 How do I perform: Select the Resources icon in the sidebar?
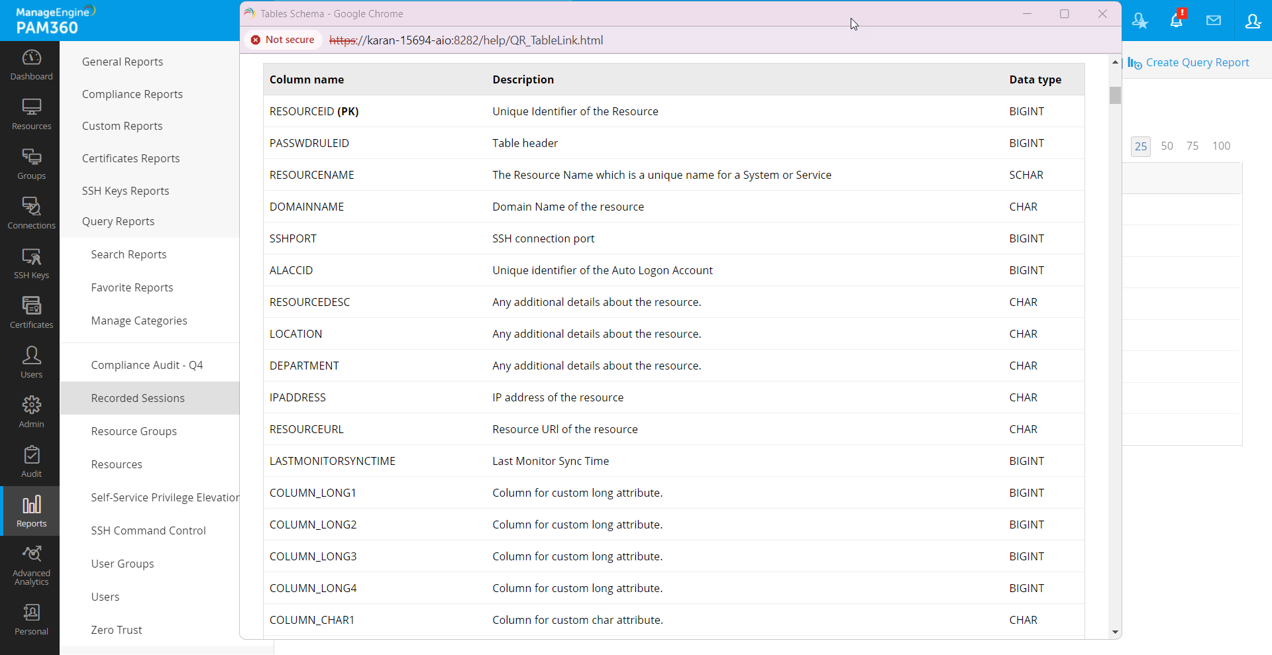(x=31, y=113)
